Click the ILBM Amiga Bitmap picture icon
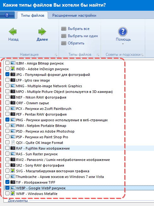Screen dimensions: 154x206 click(x=13, y=63)
